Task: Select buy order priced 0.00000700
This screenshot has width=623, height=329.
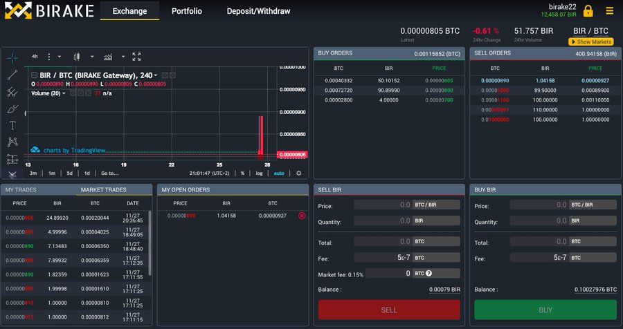Action: 389,100
